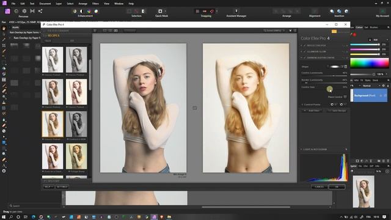Screen dimensions: 391x220
Task: Open the Export Persona share icon
Action: [40, 11]
